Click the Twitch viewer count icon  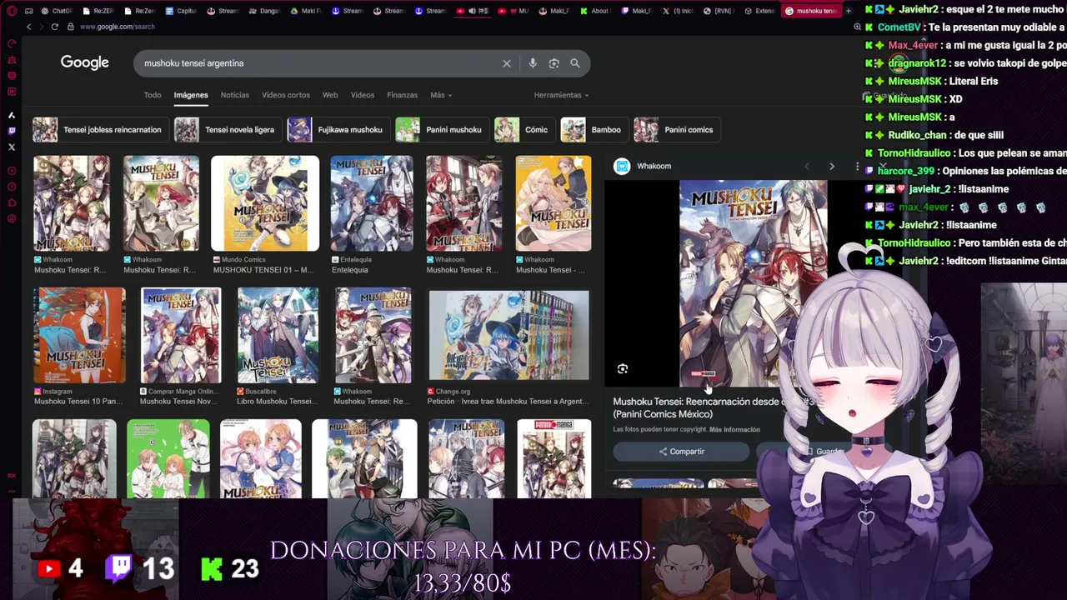coord(119,568)
